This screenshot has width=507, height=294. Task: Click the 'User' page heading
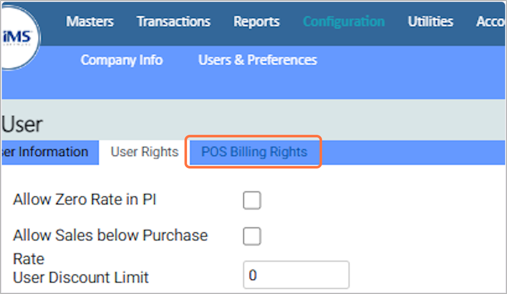(x=22, y=125)
